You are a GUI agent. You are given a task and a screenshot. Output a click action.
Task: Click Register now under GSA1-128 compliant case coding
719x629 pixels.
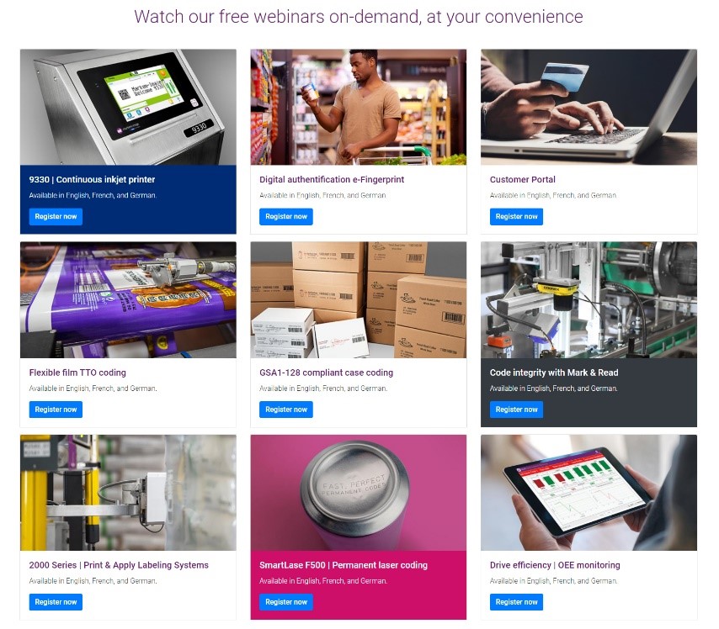pyautogui.click(x=285, y=410)
